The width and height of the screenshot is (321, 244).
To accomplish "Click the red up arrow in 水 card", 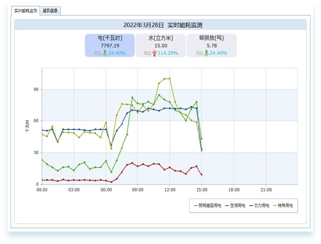I will [154, 53].
